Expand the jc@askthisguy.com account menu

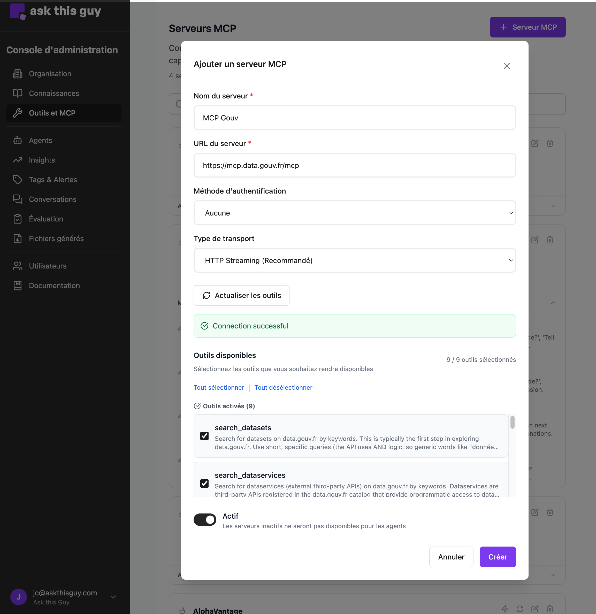click(x=113, y=597)
